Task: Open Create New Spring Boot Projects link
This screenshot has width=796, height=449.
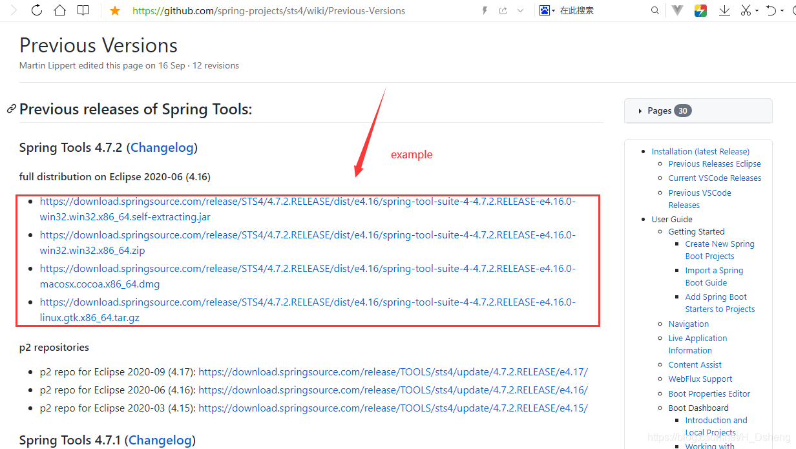Action: coord(720,250)
